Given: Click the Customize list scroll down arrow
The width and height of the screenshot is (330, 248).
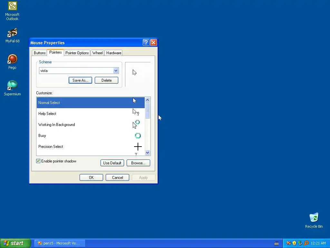Looking at the screenshot, I should coord(147,152).
